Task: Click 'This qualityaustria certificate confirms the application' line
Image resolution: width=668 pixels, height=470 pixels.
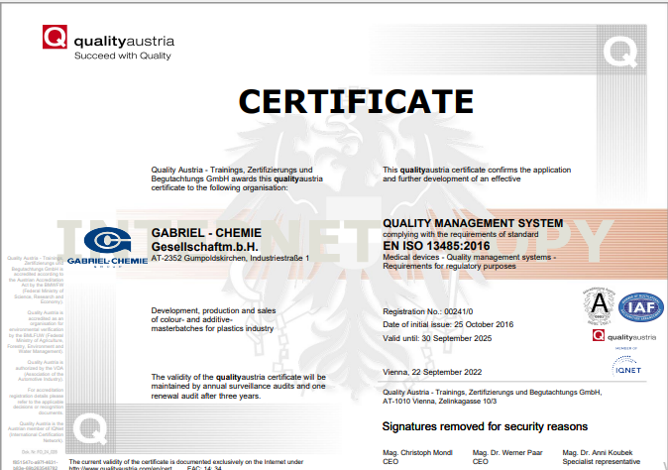Action: click(x=477, y=170)
